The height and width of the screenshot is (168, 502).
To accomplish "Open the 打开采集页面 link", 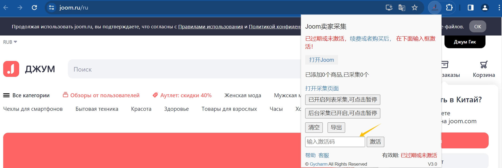I will (x=322, y=89).
